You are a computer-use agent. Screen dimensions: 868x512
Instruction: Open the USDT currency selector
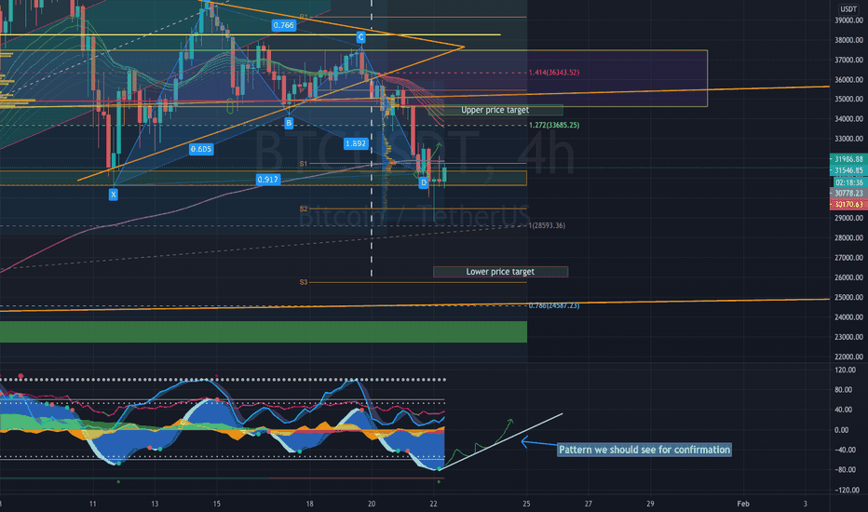848,9
